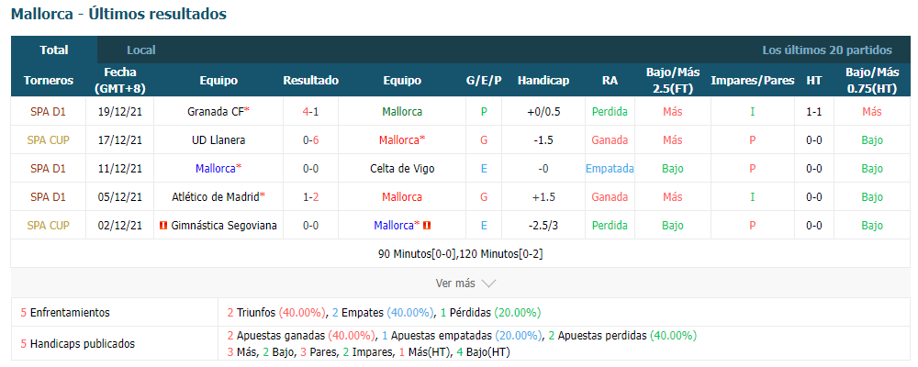Image resolution: width=918 pixels, height=367 pixels.
Task: Open the 1-2 Atlético match result
Action: click(310, 197)
